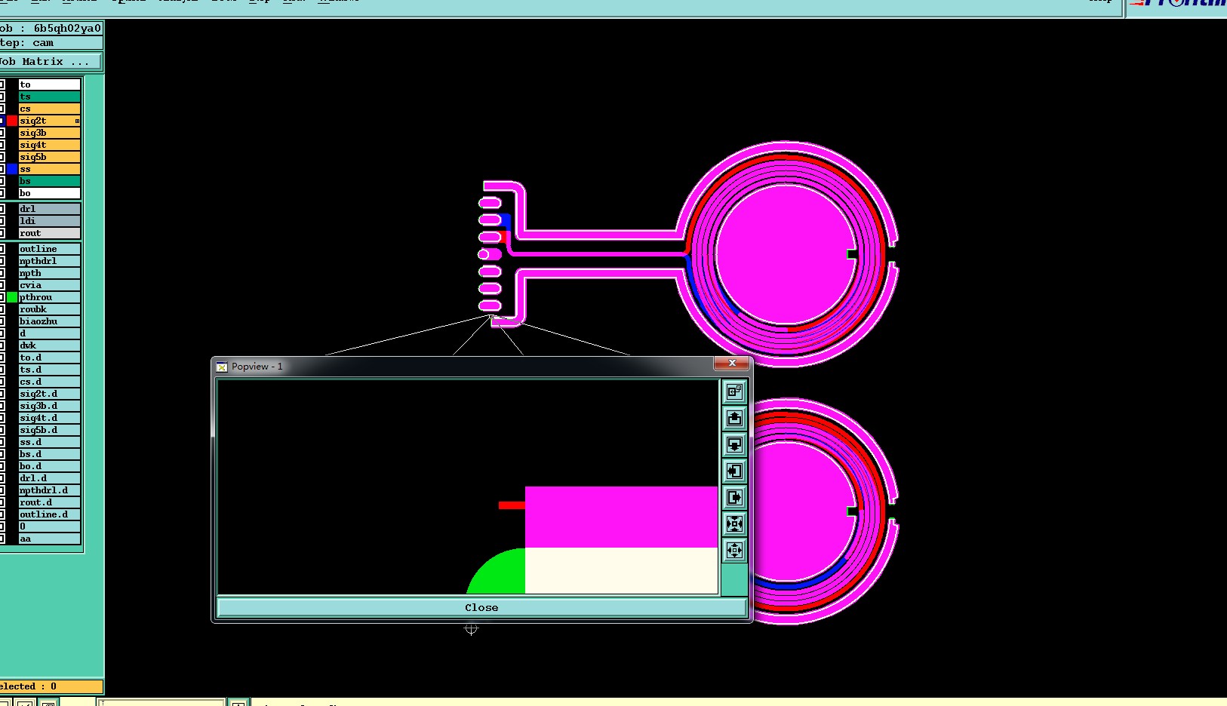Select layer 'bo' name

49,193
